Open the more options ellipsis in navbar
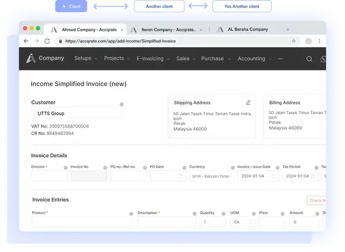Viewport: 345px width, 252px height. click(280, 59)
